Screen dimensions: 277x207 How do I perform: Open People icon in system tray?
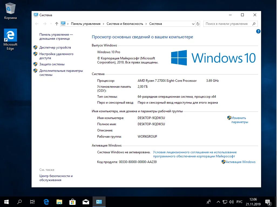[x=209, y=202]
